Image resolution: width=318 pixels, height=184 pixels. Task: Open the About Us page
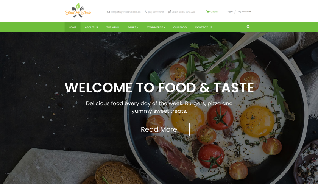pos(91,27)
